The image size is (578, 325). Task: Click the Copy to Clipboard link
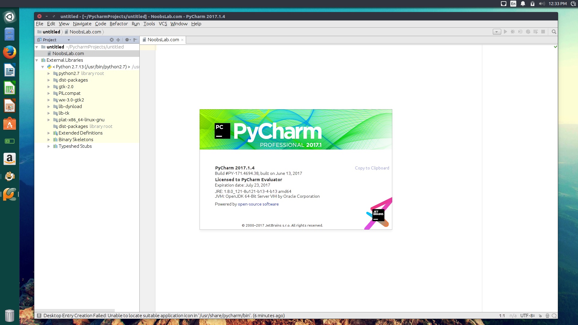click(x=372, y=168)
